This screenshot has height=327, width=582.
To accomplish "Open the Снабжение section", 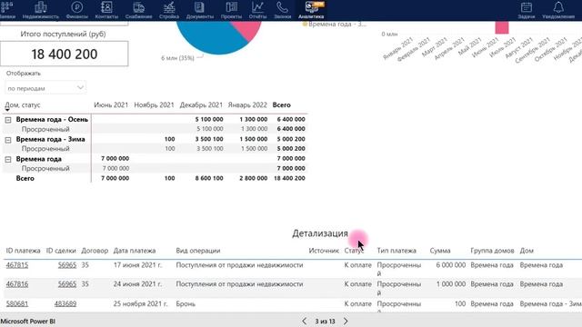I will click(138, 10).
